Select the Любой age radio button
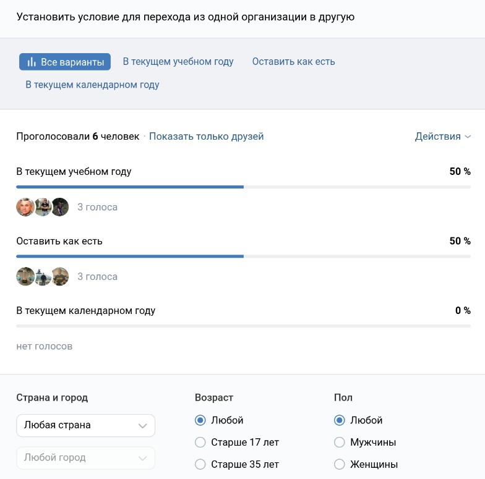Image resolution: width=485 pixels, height=479 pixels. point(200,420)
